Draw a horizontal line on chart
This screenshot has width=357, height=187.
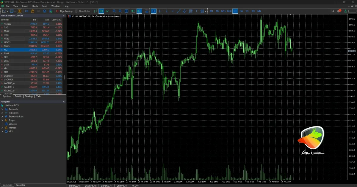click(173, 11)
